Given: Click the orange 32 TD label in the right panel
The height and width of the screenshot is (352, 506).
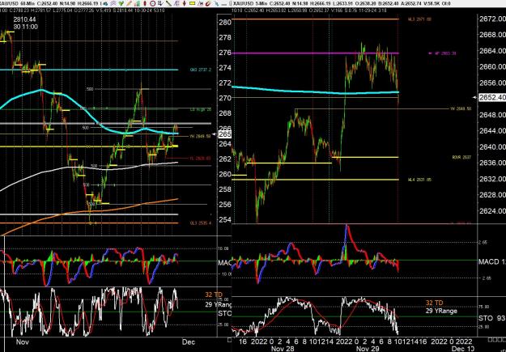Looking at the screenshot, I should 434,303.
